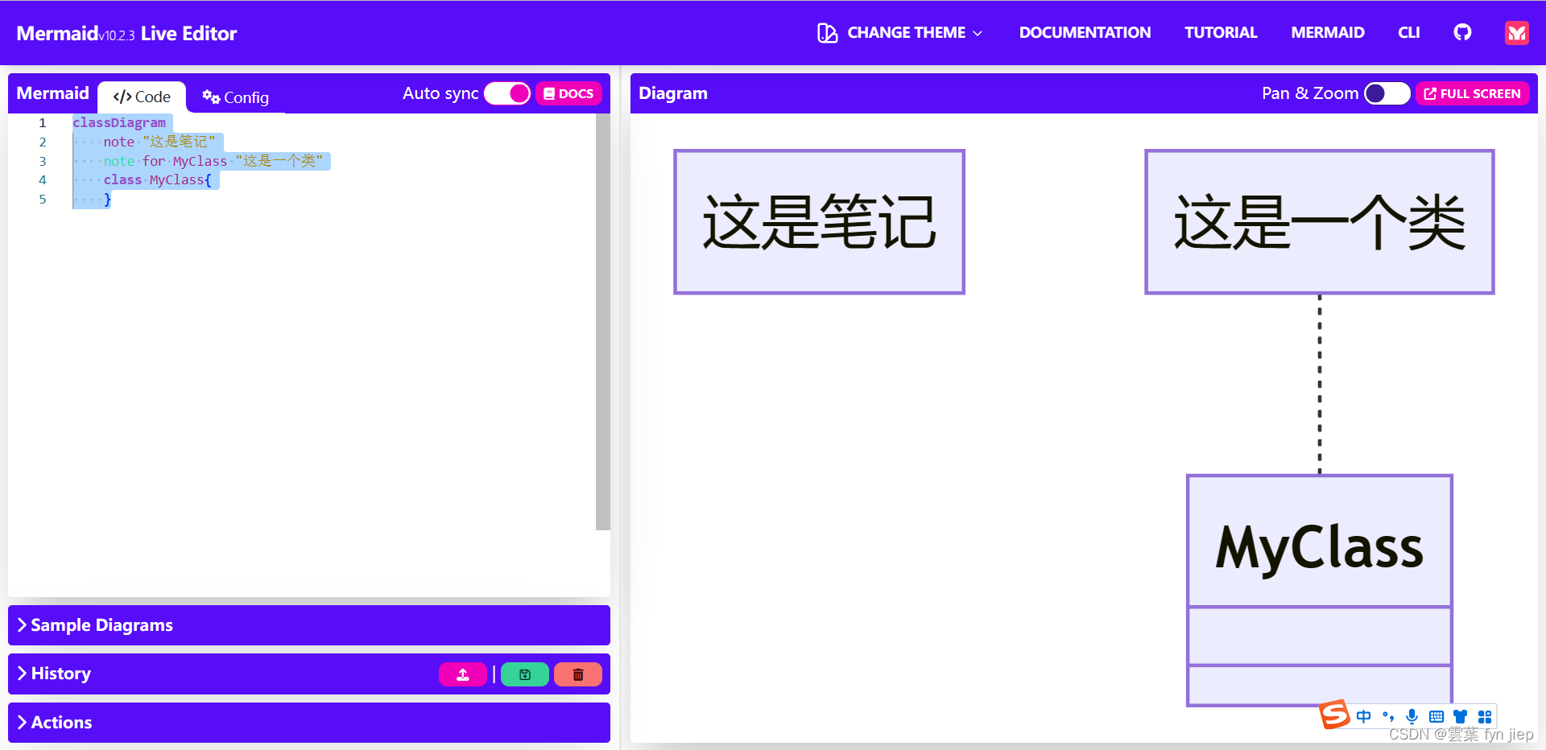Open the Sogou soft keyboard icon
This screenshot has height=750, width=1546.
coord(1436,716)
